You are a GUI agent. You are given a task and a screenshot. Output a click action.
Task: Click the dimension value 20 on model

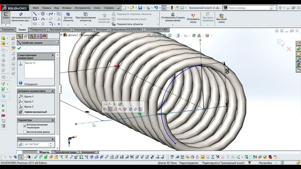tap(227, 71)
